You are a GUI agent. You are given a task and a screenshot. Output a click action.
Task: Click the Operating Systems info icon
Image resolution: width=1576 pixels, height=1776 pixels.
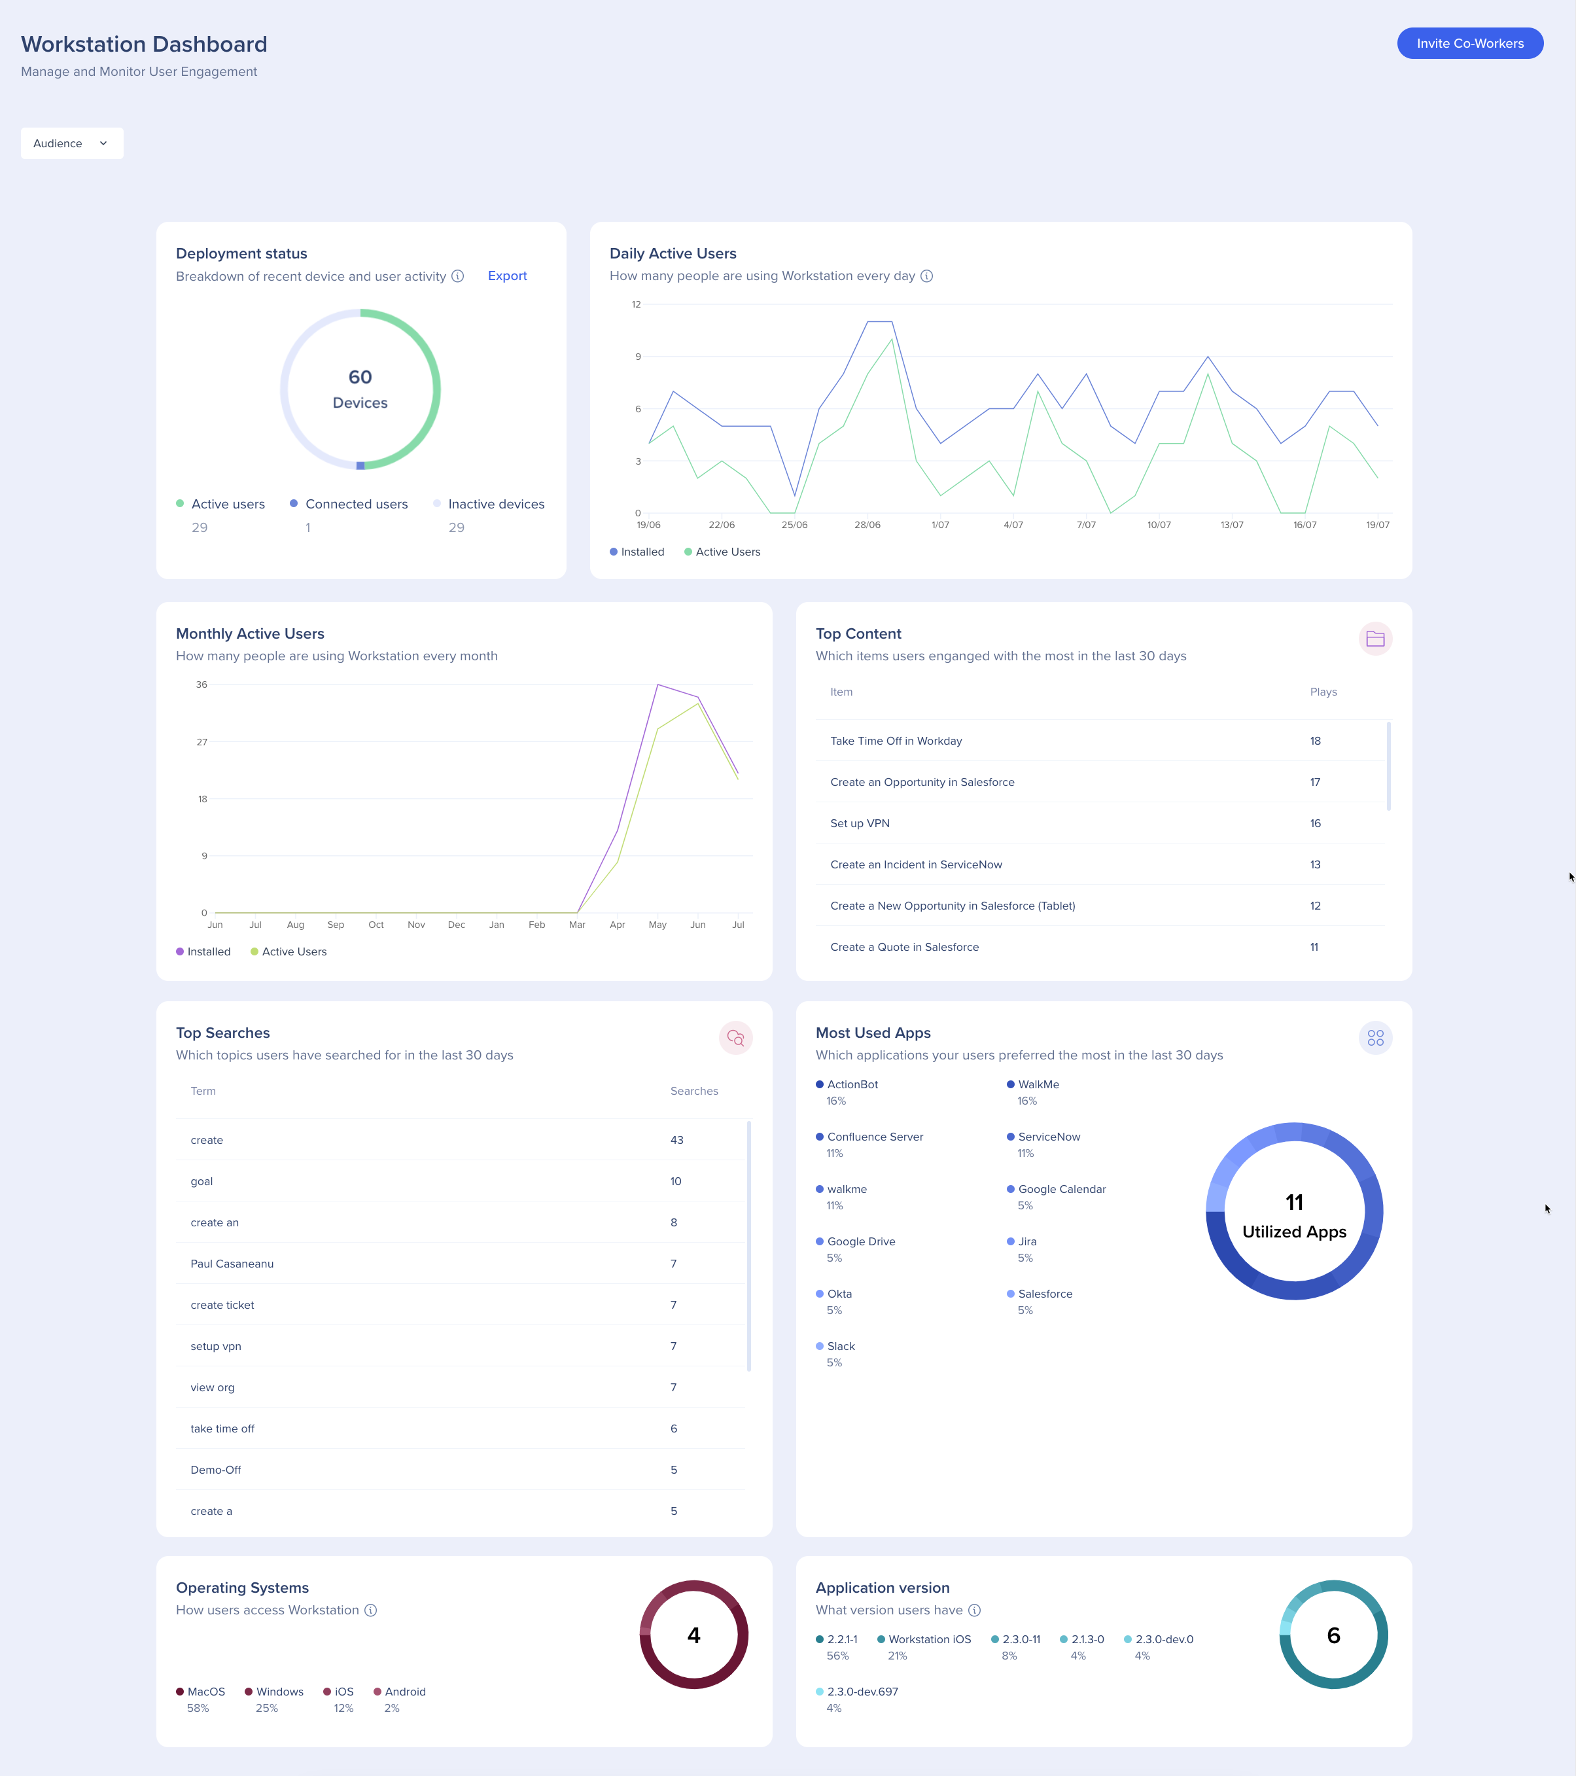point(371,1610)
